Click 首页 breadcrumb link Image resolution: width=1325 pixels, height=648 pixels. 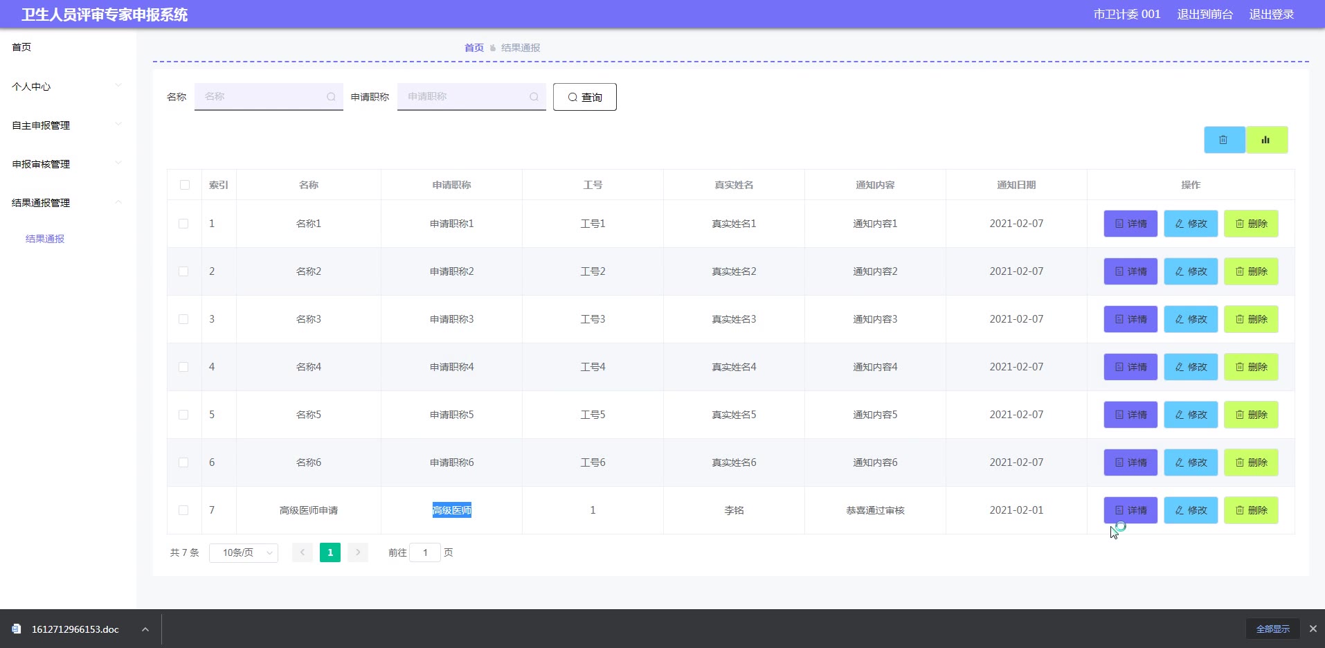point(474,48)
